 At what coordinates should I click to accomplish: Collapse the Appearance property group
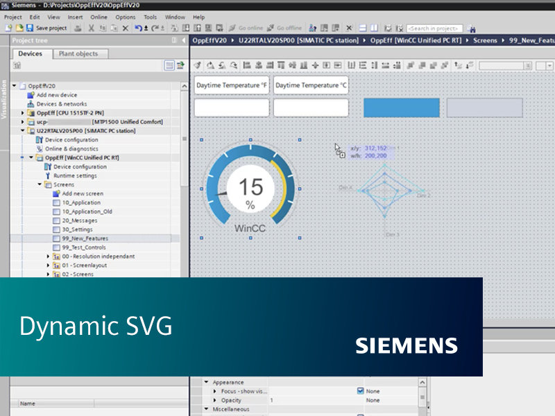point(205,382)
